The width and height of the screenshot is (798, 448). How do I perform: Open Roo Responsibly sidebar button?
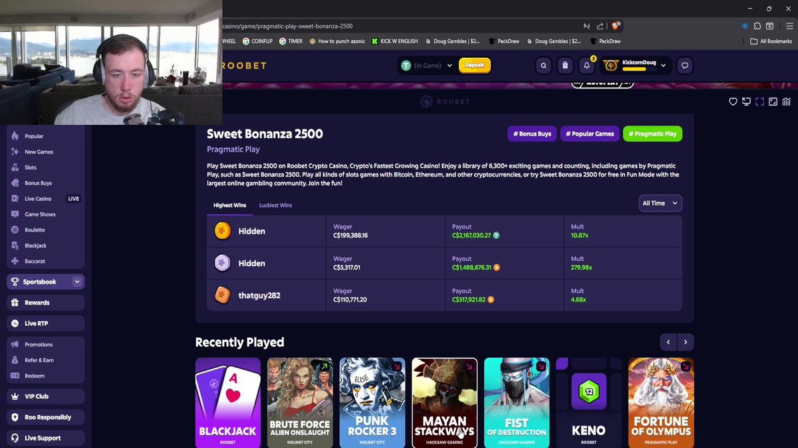tap(45, 417)
